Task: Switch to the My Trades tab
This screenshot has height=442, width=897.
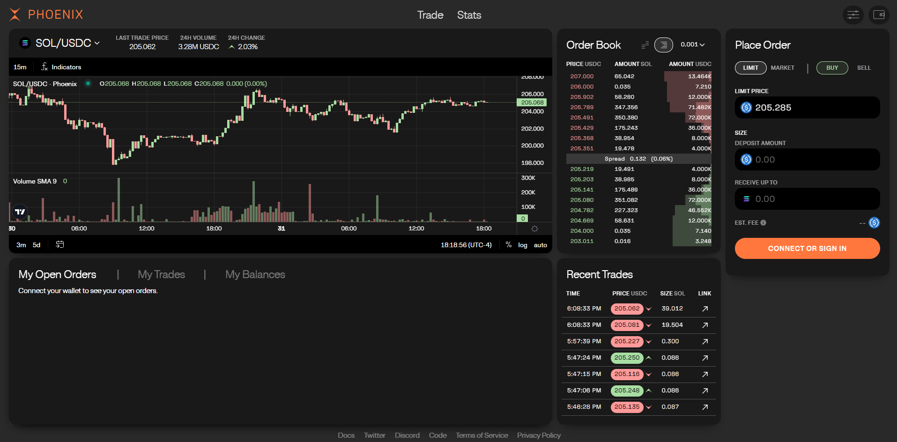Action: point(161,274)
